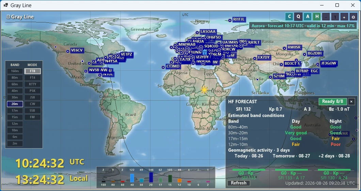Click the 40 meter bar in histogram

click(x=132, y=178)
